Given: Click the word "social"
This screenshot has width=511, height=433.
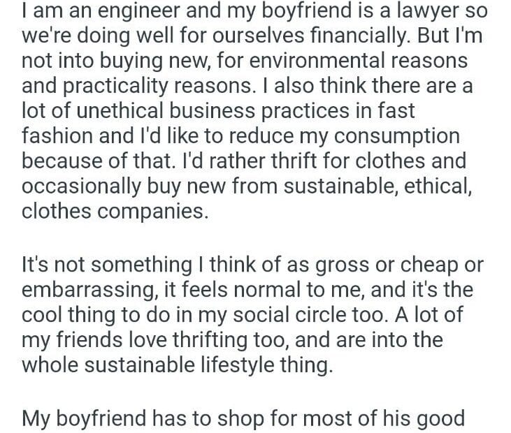Looking at the screenshot, I should point(273,315).
